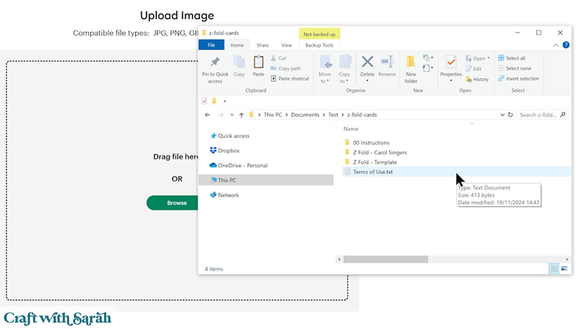Screen dimensions: 587x329
Task: Switch to the Share ribbon tab
Action: [x=262, y=45]
